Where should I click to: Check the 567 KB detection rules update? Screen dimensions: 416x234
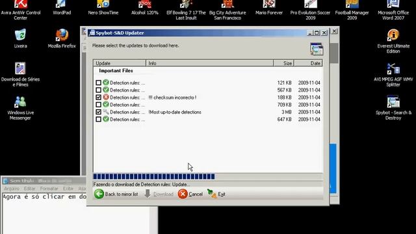[x=98, y=90]
